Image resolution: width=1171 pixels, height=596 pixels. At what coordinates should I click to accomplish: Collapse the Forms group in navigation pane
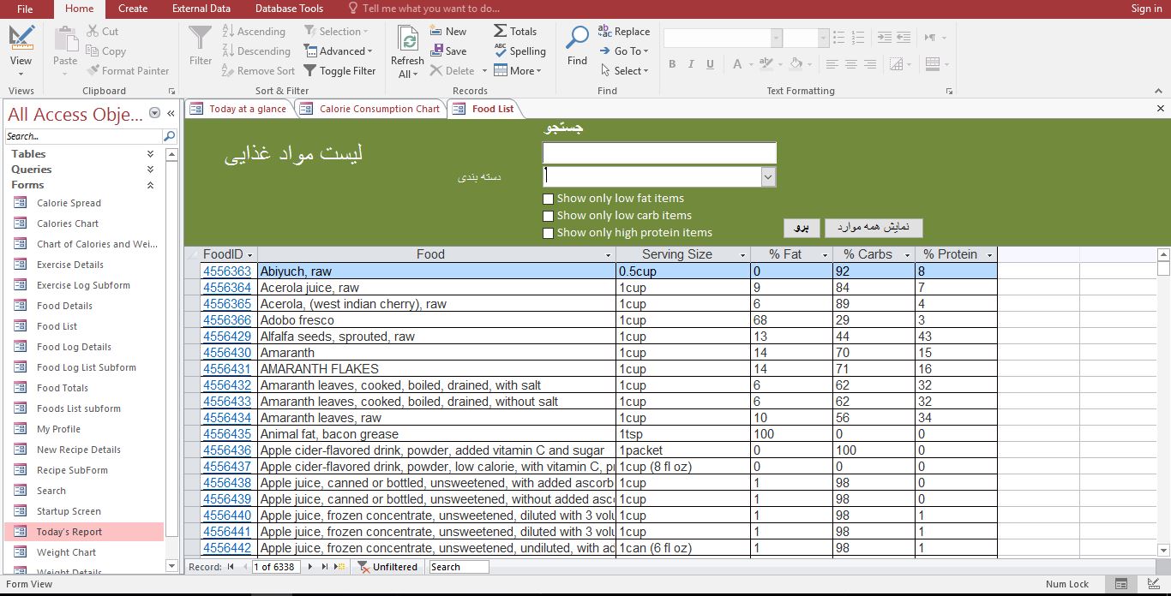click(x=150, y=185)
